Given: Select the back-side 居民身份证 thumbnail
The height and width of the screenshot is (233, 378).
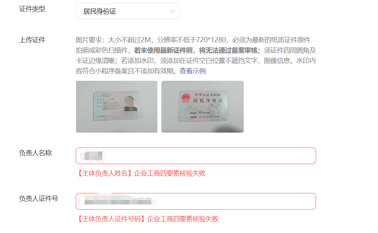Looking at the screenshot, I should coord(203,107).
